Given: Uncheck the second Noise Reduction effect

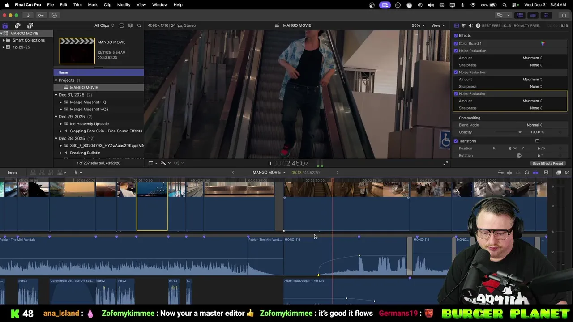Looking at the screenshot, I should (x=456, y=72).
